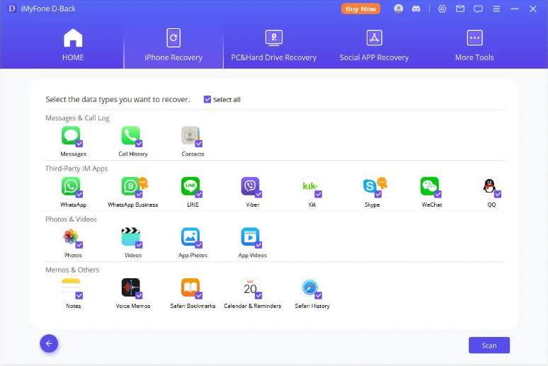
Task: Uncheck the Viber checkbox
Action: tap(258, 194)
